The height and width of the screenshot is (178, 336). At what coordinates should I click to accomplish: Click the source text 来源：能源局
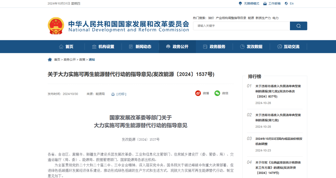pos(96,94)
